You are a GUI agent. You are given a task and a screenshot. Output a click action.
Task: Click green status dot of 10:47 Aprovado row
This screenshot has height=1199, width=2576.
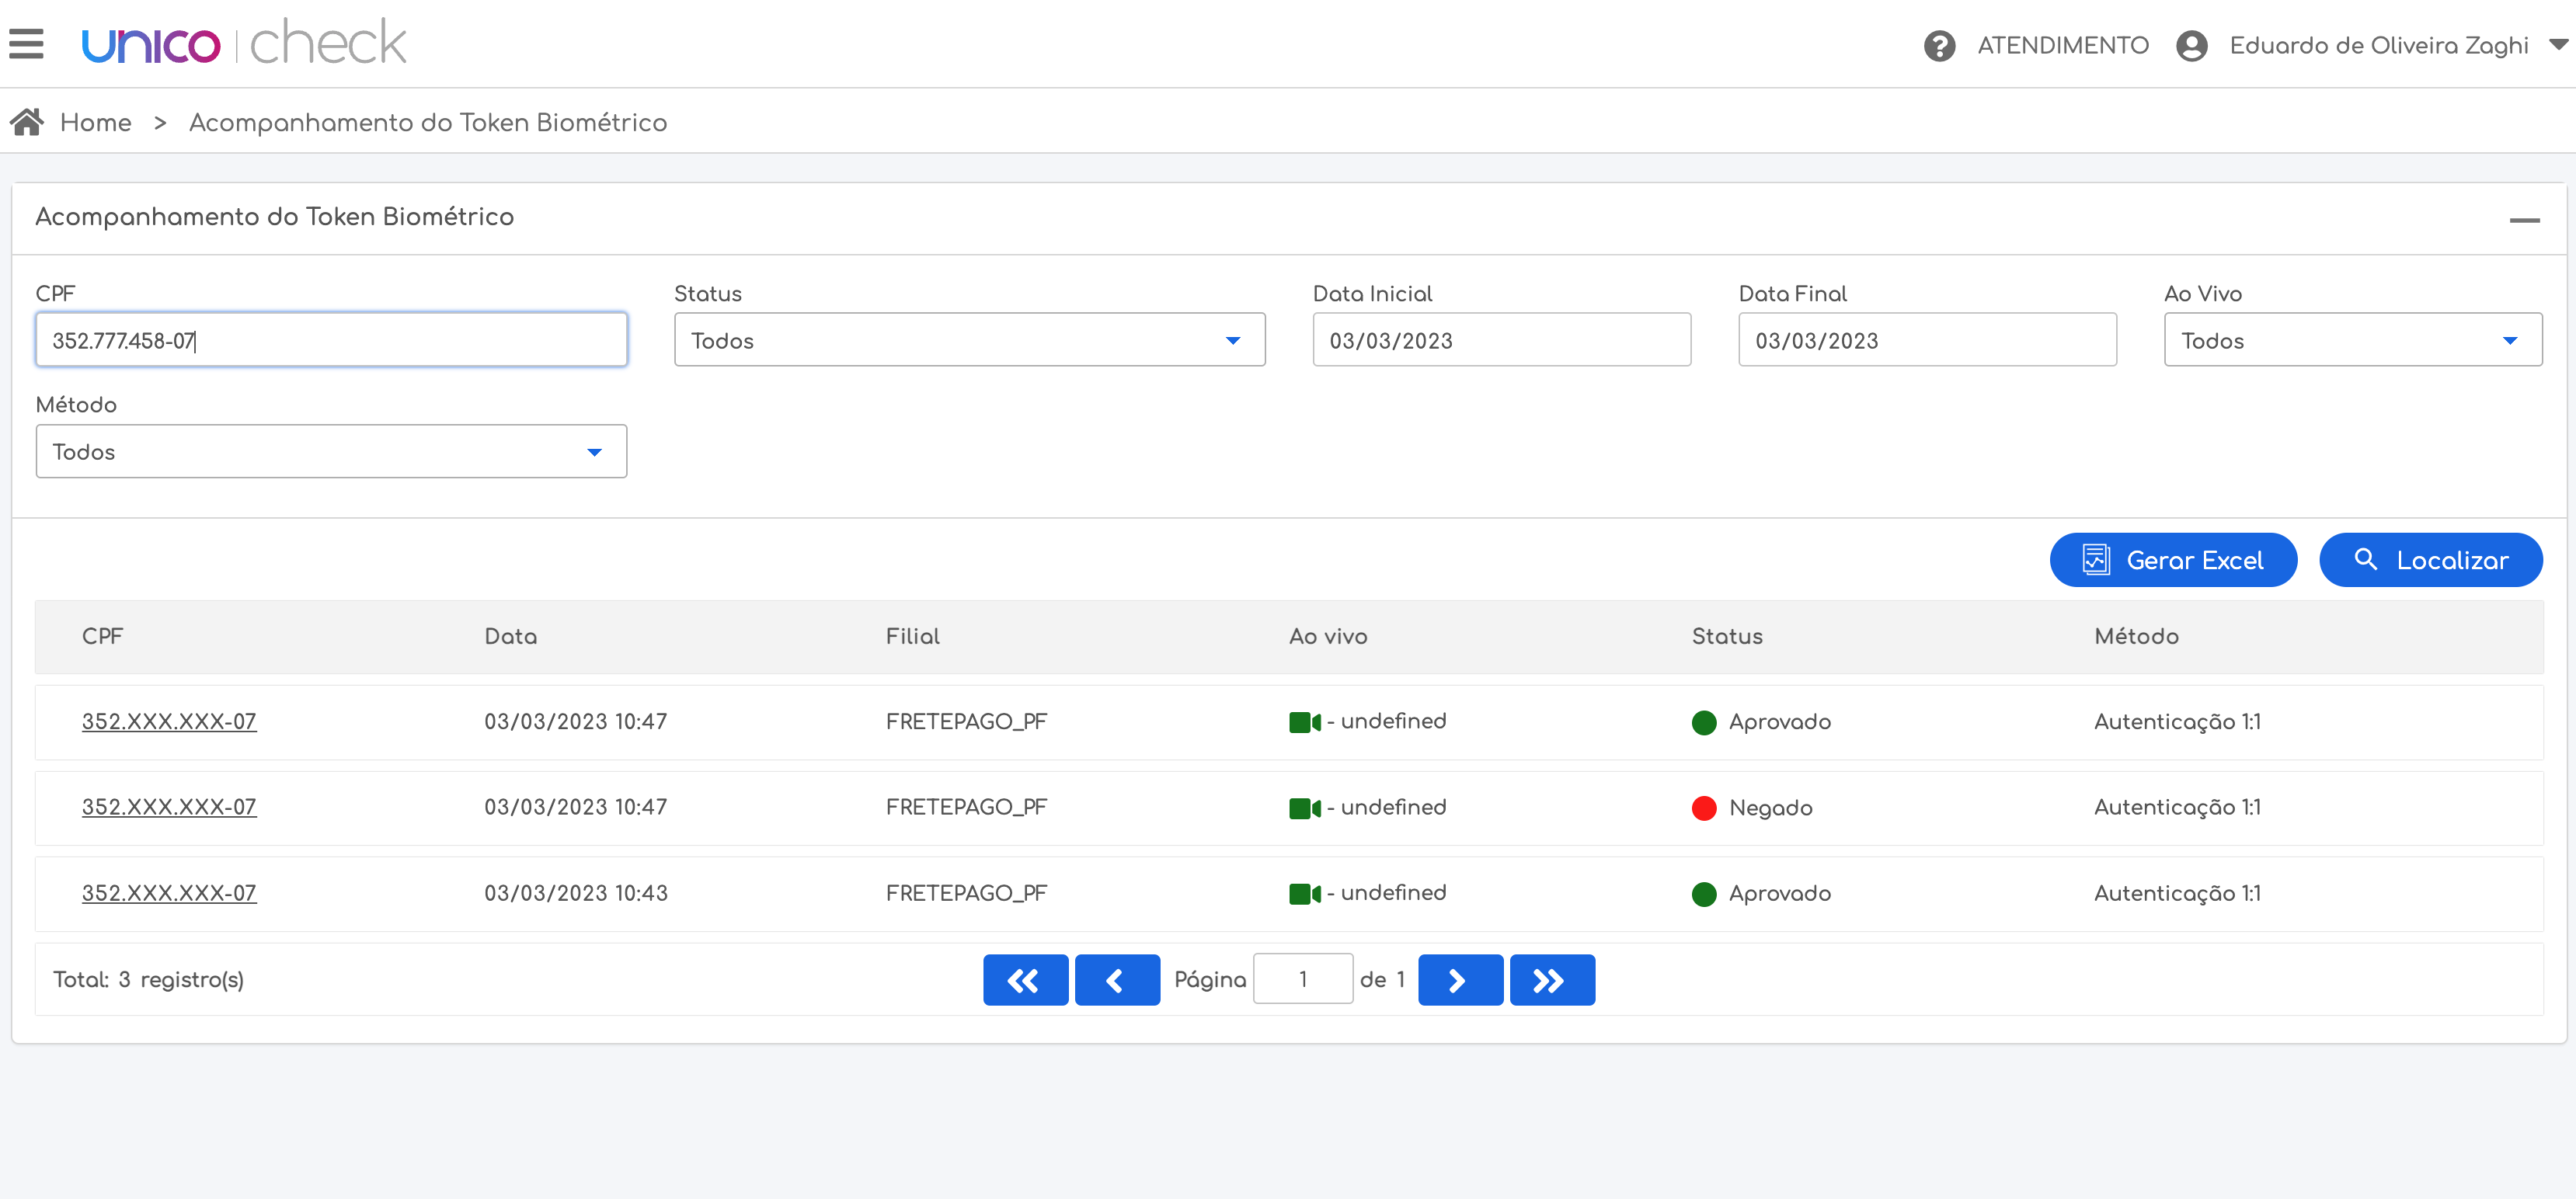point(1704,722)
